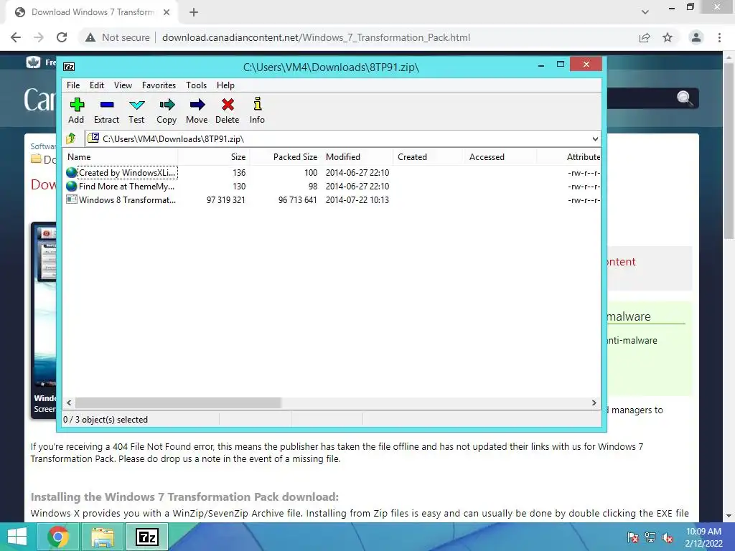Screen dimensions: 735x551
Task: Select the globe icon for Created by WindowsXLi
Action: (71, 172)
